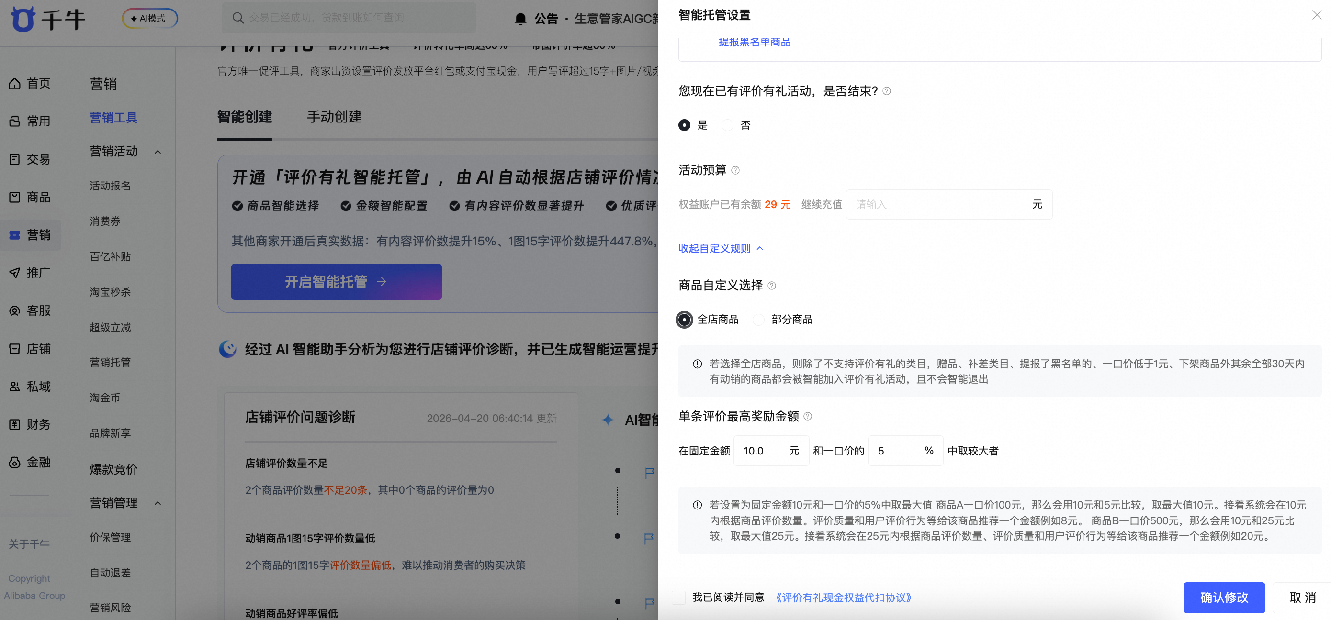Image resolution: width=1331 pixels, height=620 pixels.
Task: Click the 继续充值 amount input field
Action: tap(948, 205)
